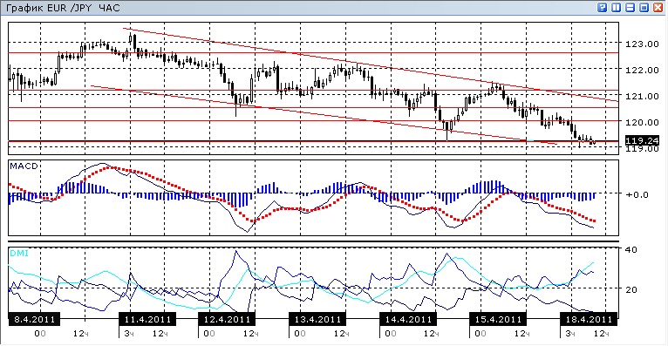Click the 8.4.2011 date marker
The height and width of the screenshot is (346, 668).
point(34,319)
